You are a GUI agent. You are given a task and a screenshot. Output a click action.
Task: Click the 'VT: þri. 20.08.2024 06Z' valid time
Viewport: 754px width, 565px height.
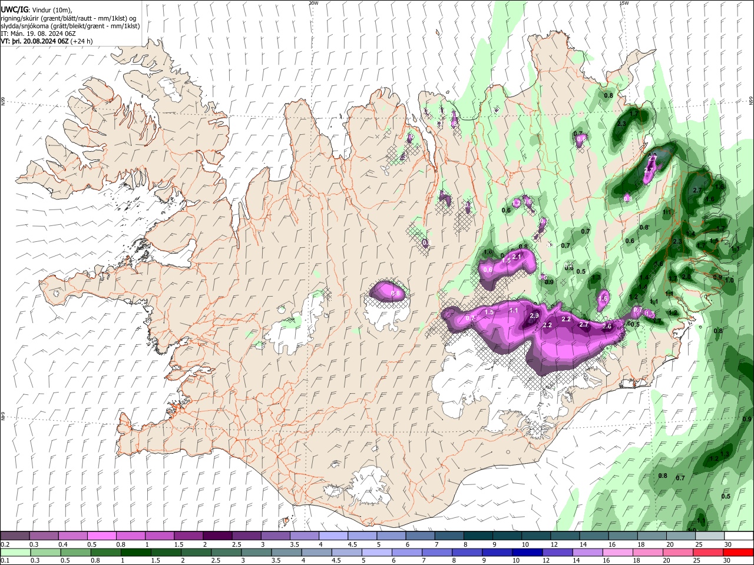click(35, 42)
